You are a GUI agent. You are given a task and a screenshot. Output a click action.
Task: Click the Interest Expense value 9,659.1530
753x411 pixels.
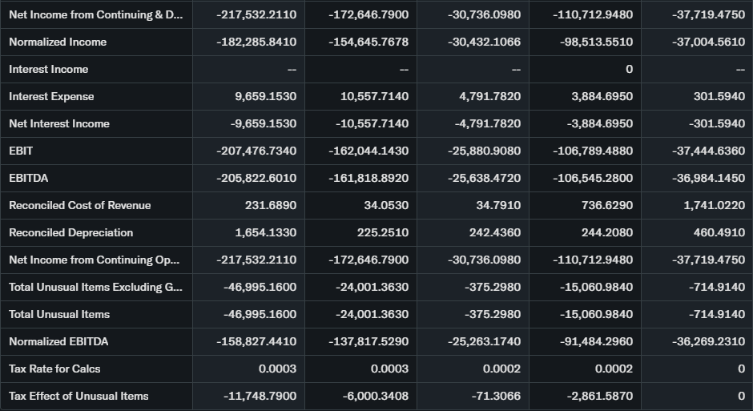point(265,96)
